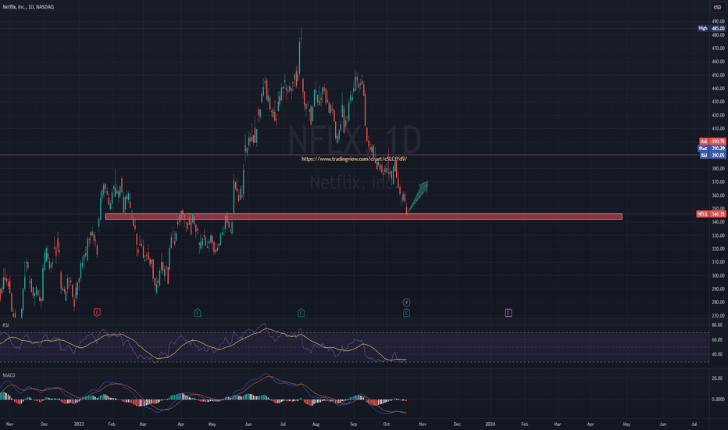The image size is (728, 430).
Task: Click the Bid 390.05 price label
Action: pos(712,156)
